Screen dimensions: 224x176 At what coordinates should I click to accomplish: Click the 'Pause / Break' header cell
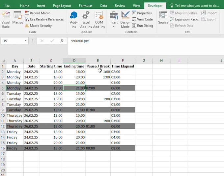[x=98, y=66]
